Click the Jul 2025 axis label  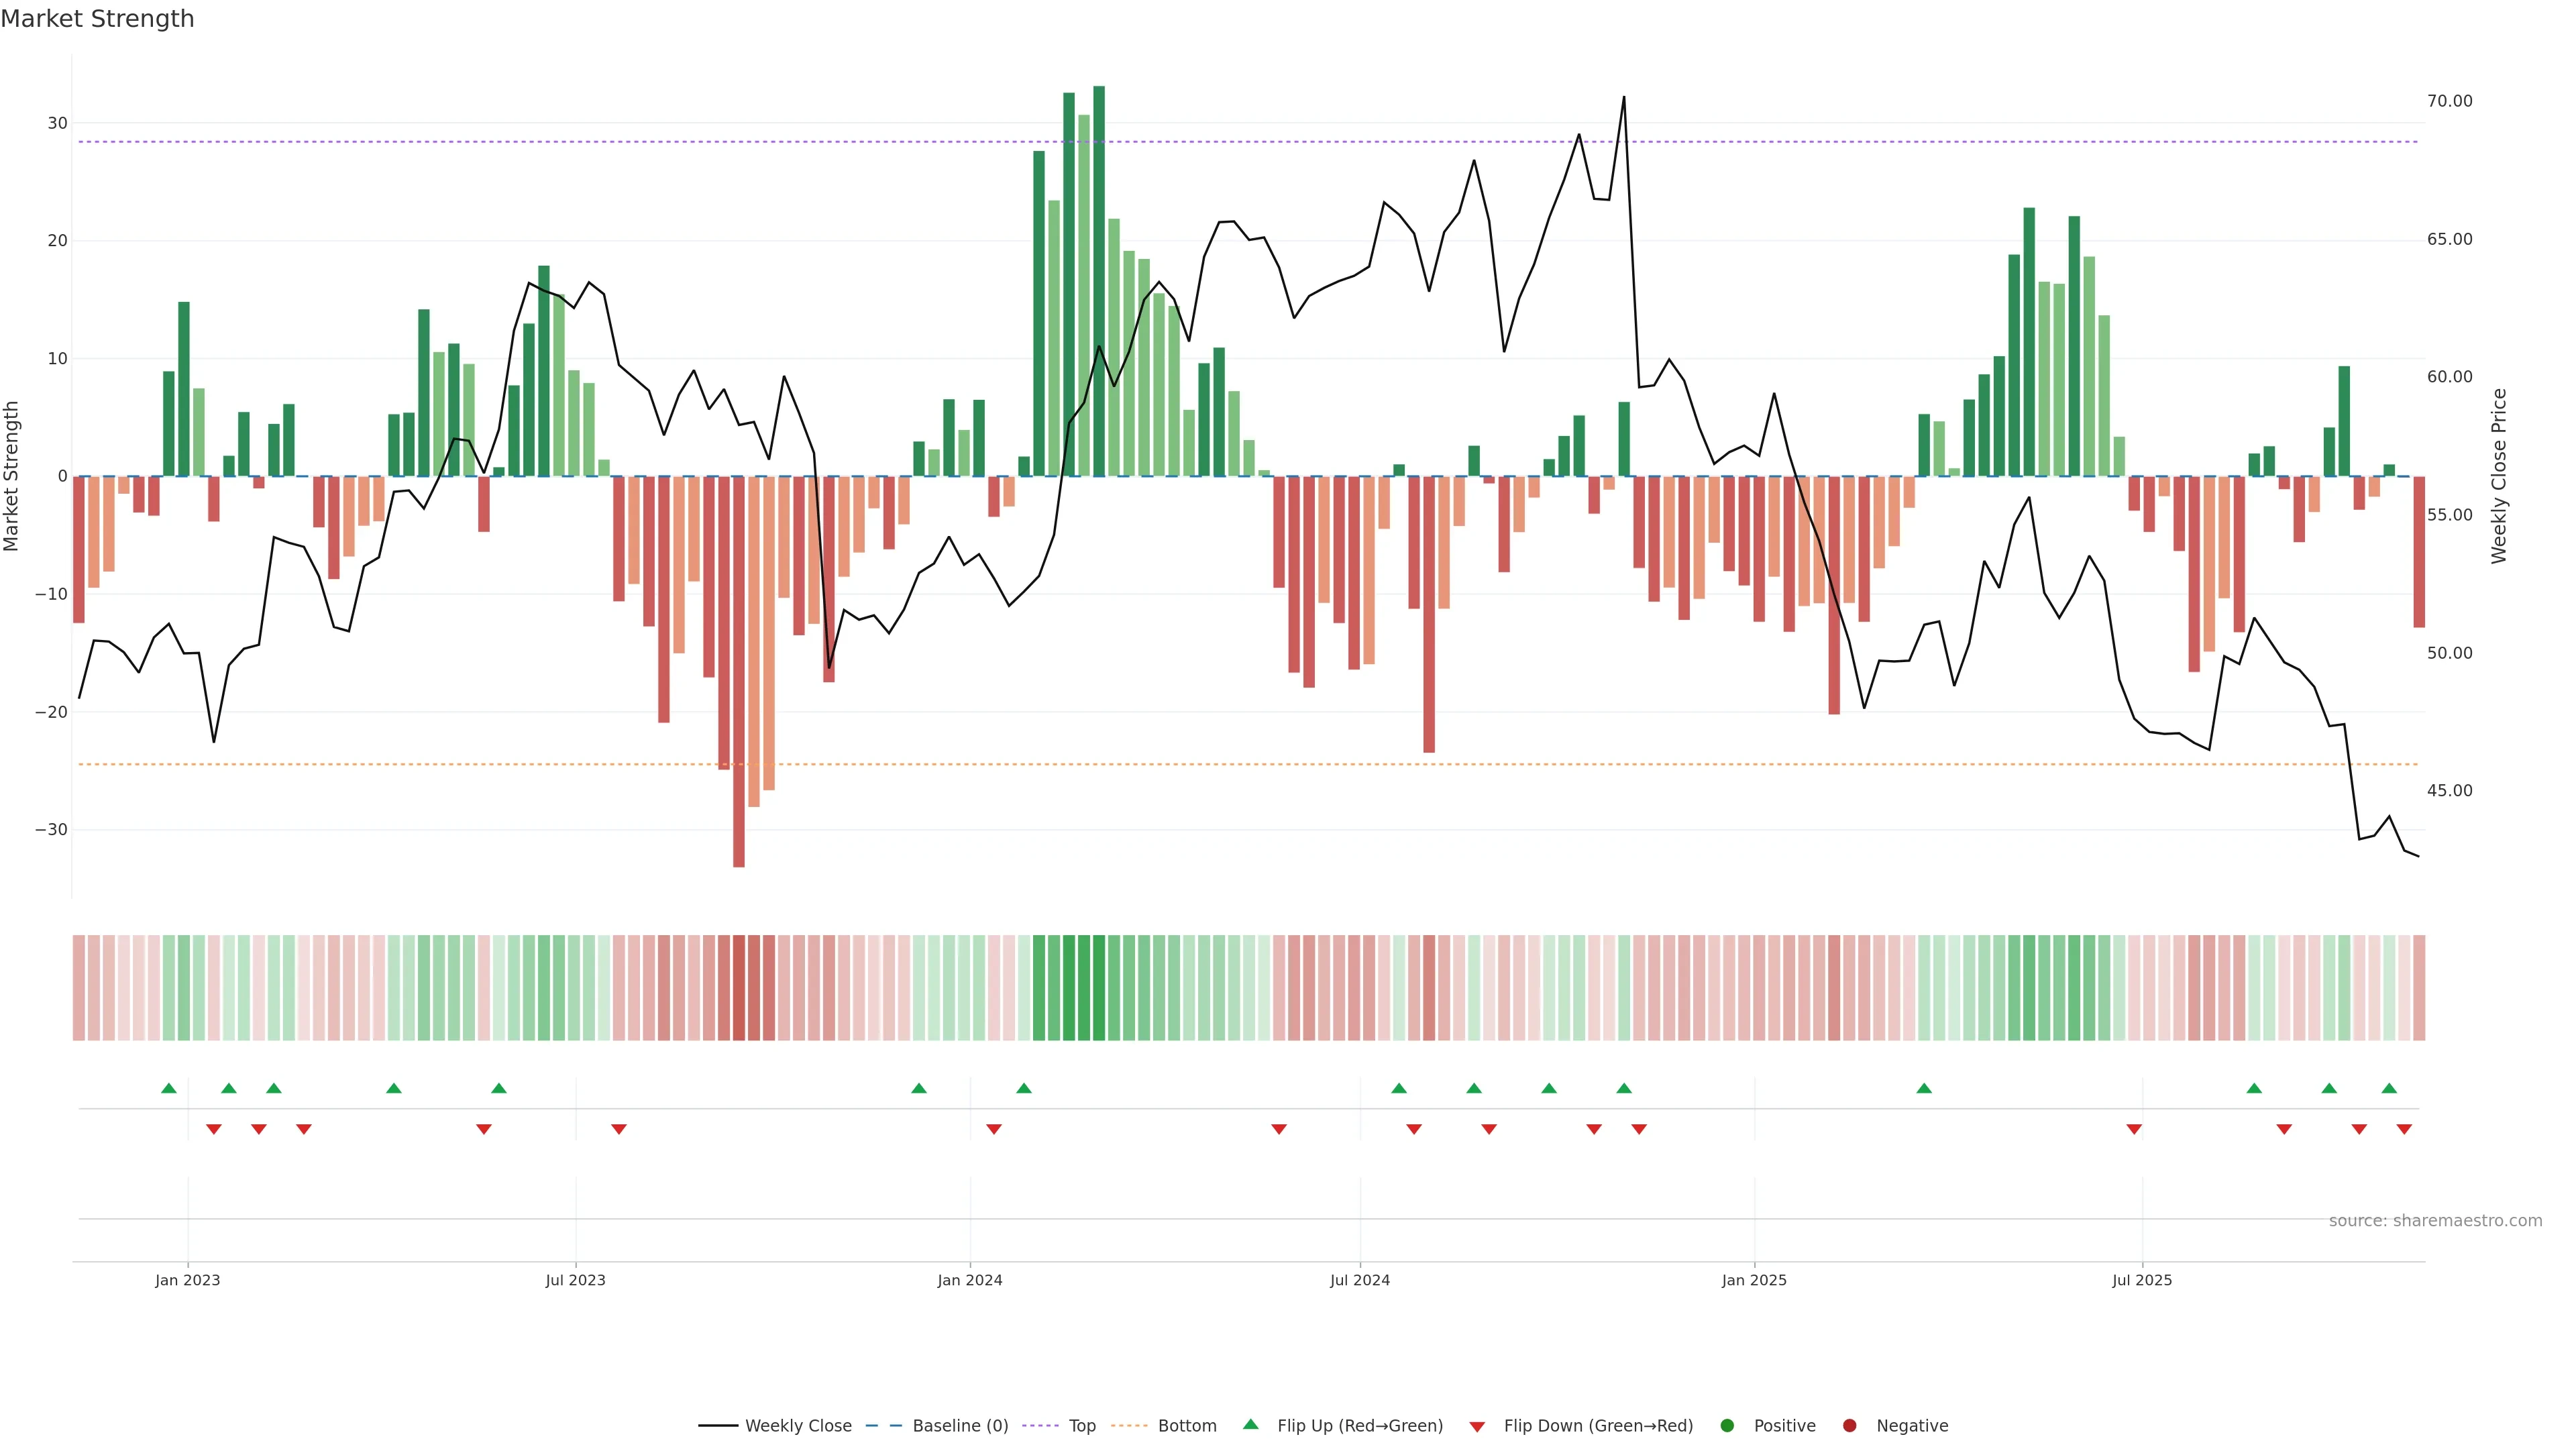[2141, 1280]
